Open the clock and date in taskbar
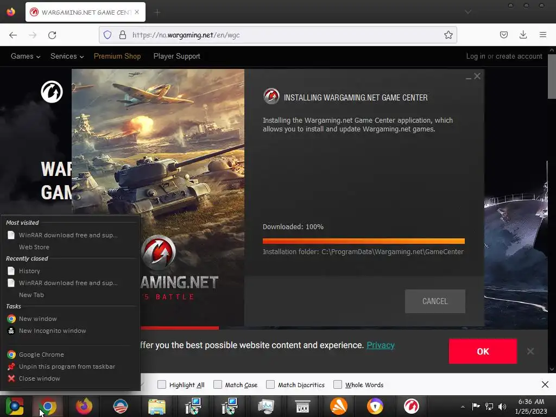This screenshot has height=417, width=556. pos(531,406)
